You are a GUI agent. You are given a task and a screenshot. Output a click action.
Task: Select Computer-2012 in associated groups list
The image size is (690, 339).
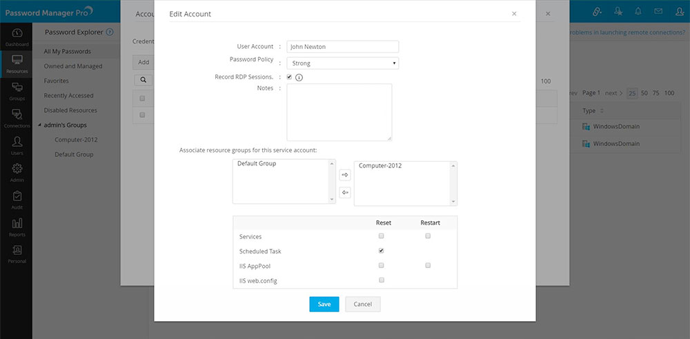coord(380,166)
